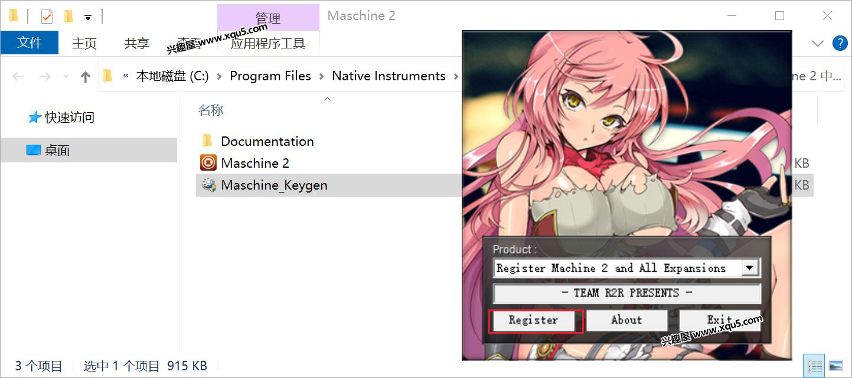Select the Documentation folder name
This screenshot has height=378, width=852.
[x=267, y=141]
